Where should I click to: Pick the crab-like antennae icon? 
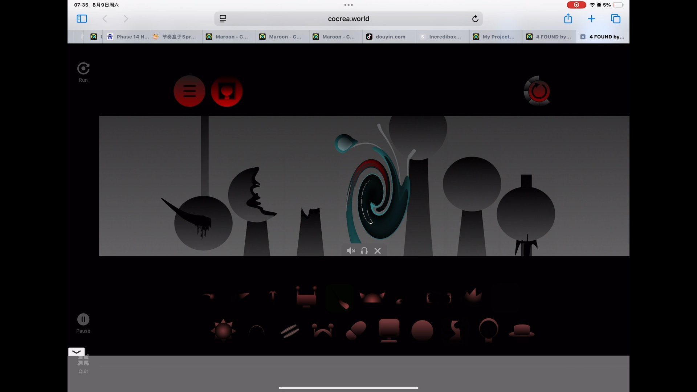pos(323,331)
